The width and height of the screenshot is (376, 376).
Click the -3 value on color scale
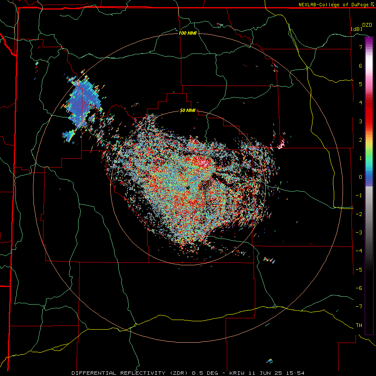tap(359, 233)
